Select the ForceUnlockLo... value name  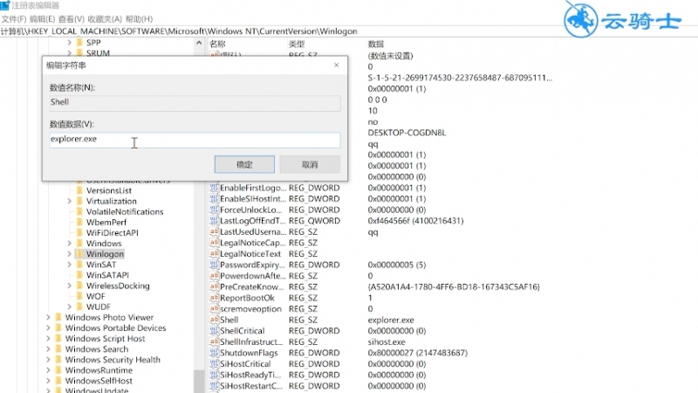tap(251, 210)
